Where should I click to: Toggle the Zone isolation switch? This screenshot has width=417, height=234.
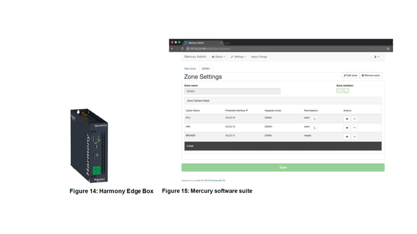(343, 91)
